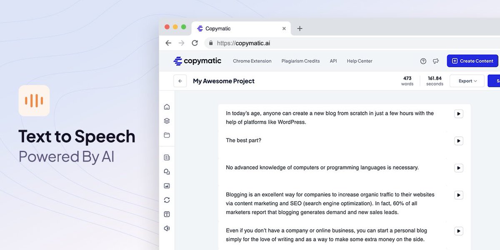Click the paragraph starting "Blogging is an excellent"
This screenshot has width=500, height=250.
click(330, 203)
